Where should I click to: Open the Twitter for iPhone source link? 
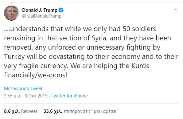pos(70,96)
